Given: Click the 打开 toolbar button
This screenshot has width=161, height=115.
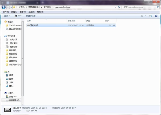Looking at the screenshot, I should [18, 16].
